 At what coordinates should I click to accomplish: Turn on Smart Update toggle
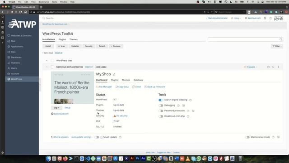tap(97, 137)
